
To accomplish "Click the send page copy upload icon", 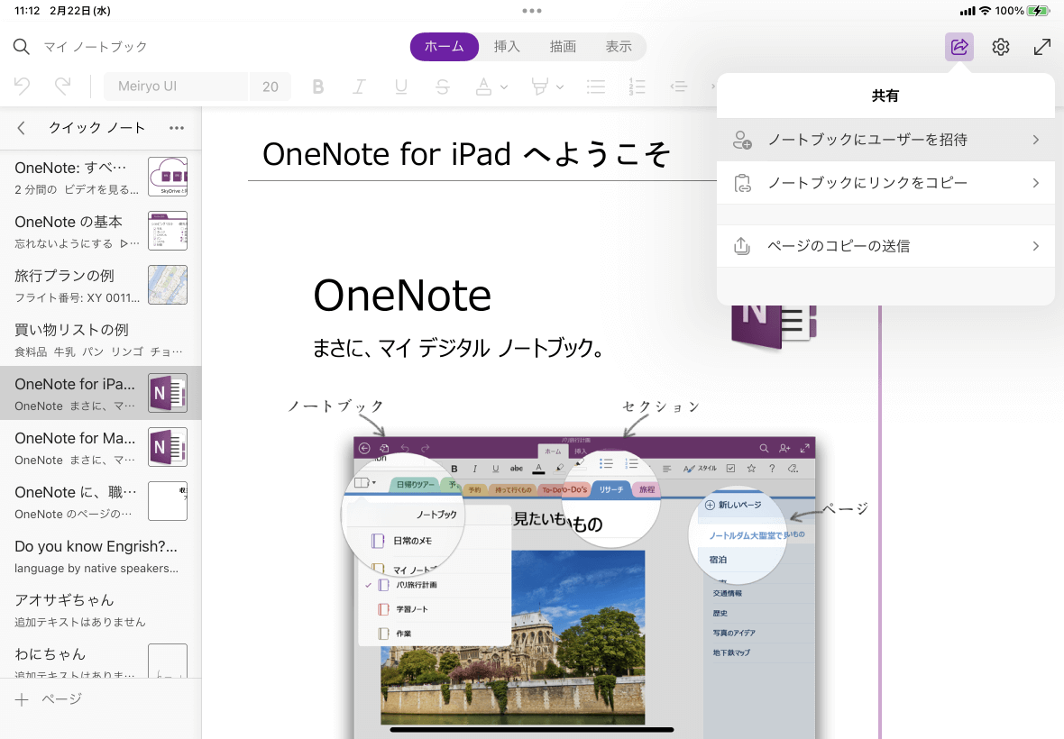I will (742, 245).
